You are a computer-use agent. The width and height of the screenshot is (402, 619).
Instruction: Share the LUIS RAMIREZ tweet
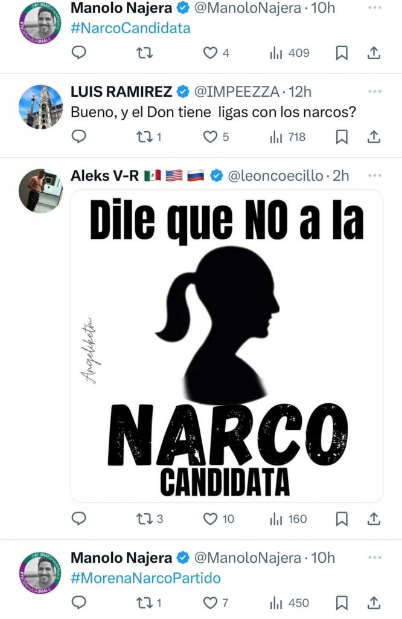coord(374,137)
